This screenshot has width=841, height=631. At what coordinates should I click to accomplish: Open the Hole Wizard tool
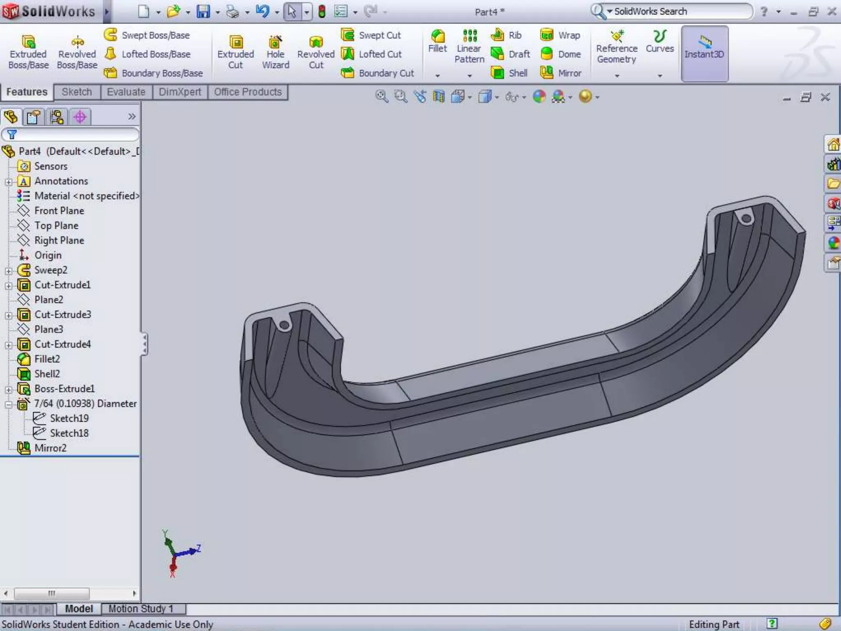pos(276,52)
